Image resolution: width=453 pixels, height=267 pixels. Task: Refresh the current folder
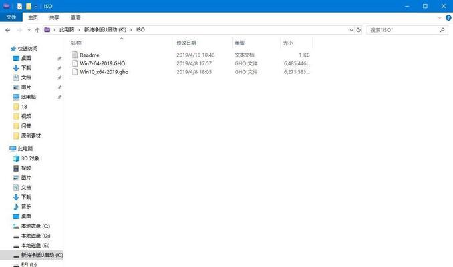(x=359, y=30)
